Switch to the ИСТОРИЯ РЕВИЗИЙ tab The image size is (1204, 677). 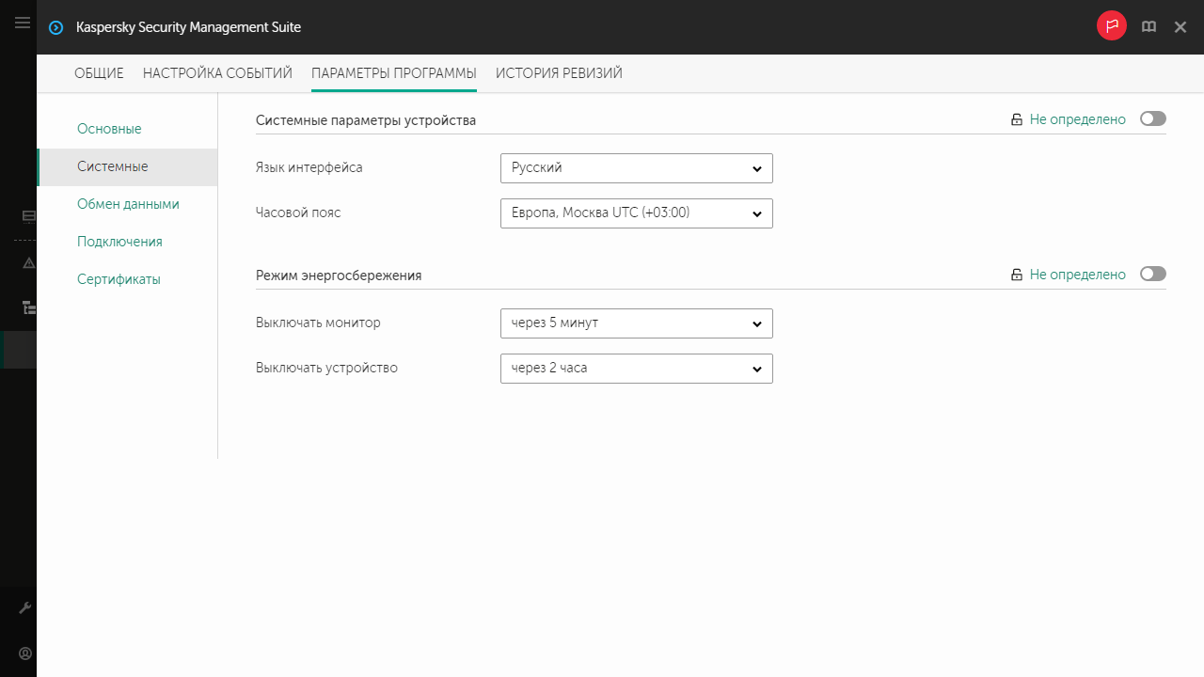tap(559, 73)
